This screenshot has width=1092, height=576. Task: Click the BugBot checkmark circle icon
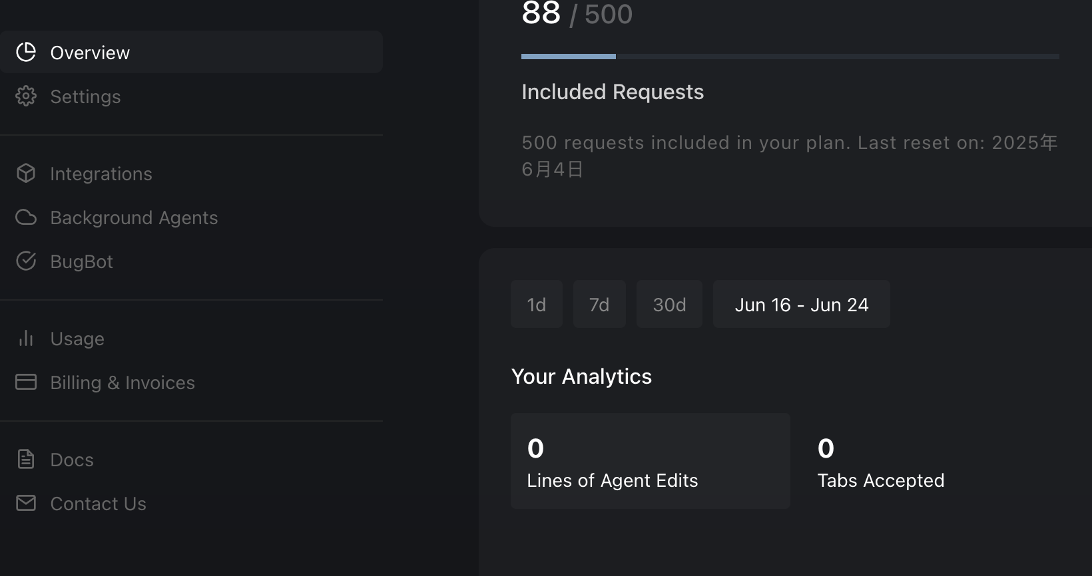pyautogui.click(x=26, y=261)
